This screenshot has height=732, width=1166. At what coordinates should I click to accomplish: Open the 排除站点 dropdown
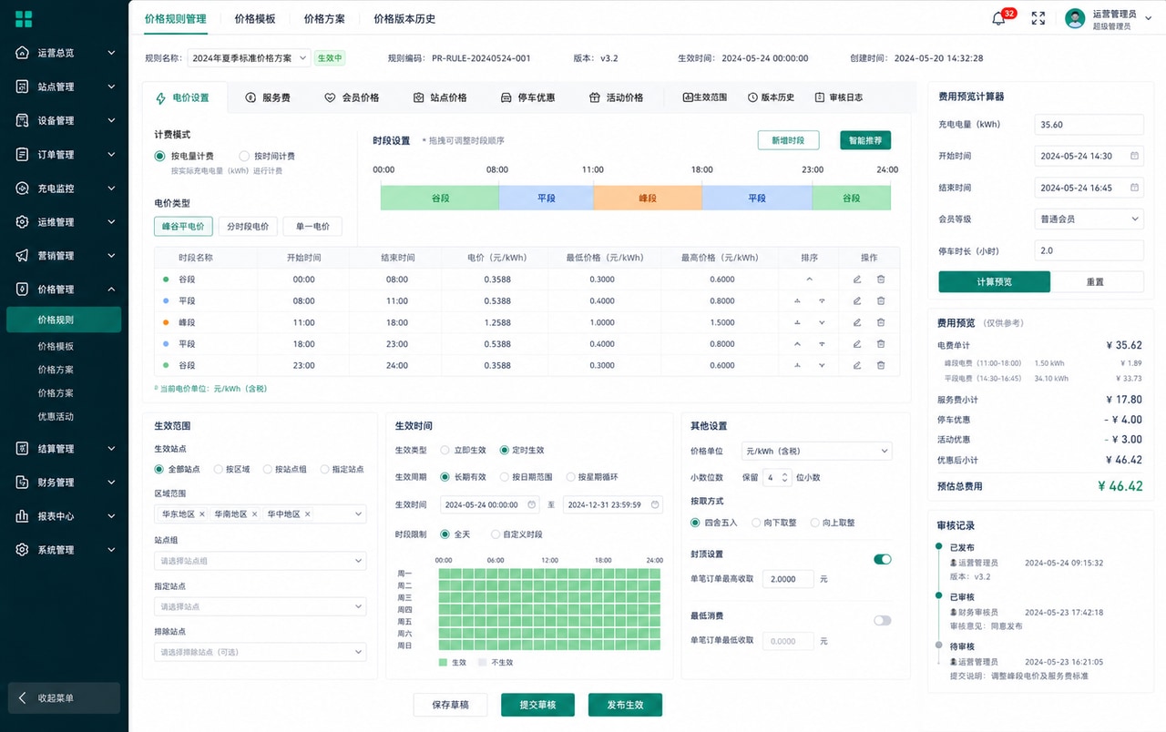(x=261, y=652)
